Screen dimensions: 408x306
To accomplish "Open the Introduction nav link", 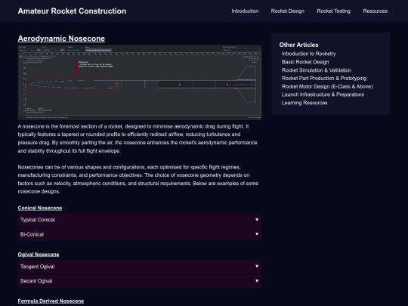I will coord(245,11).
